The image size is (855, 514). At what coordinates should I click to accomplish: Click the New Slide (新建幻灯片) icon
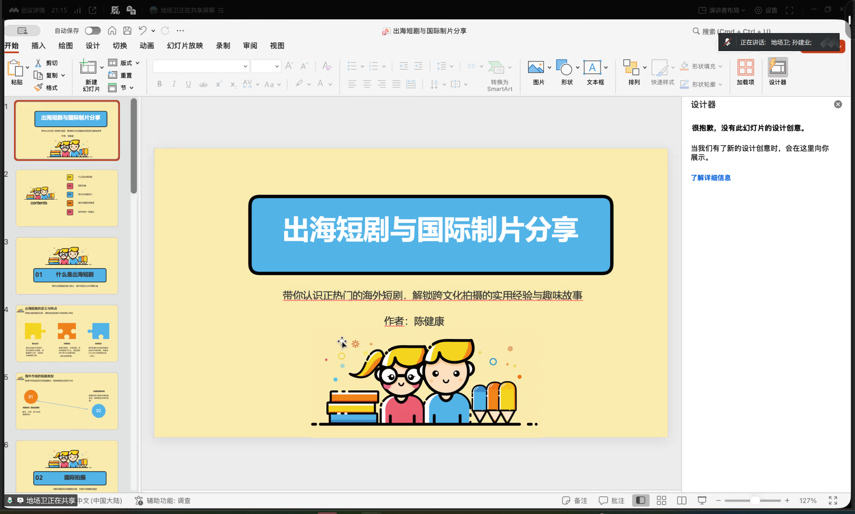point(88,67)
